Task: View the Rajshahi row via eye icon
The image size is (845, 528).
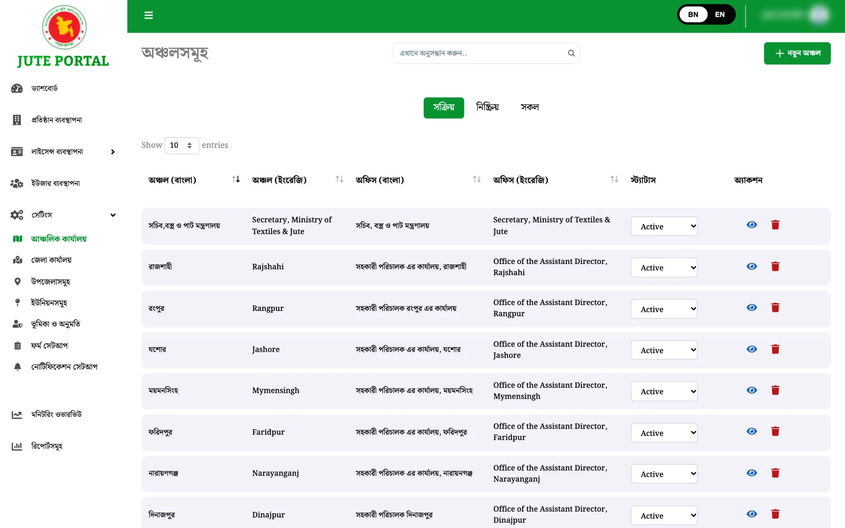Action: (752, 267)
